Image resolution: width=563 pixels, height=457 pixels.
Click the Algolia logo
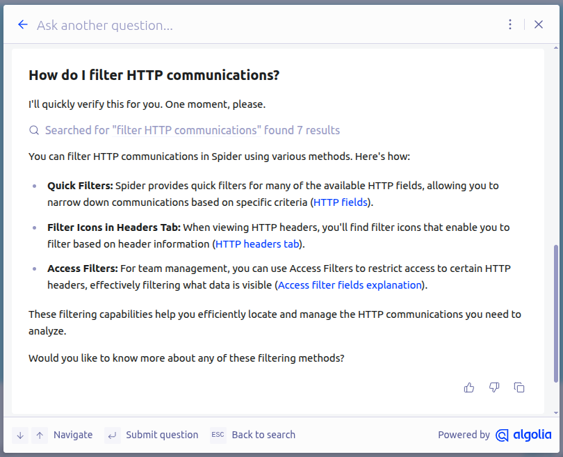(523, 435)
